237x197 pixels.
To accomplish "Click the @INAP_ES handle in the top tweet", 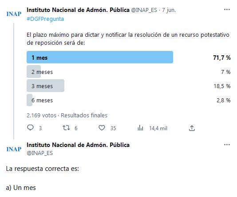I will click(x=144, y=10).
